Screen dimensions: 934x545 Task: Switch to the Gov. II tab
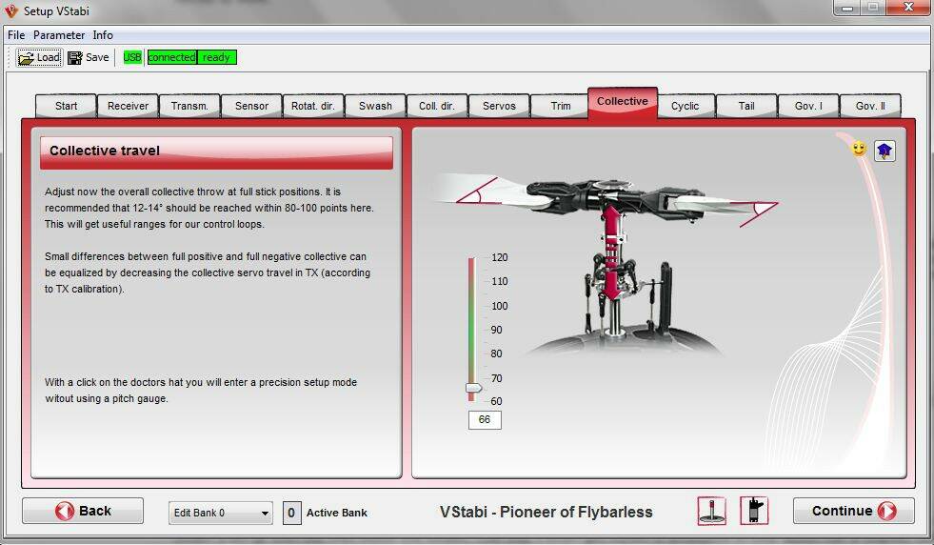click(x=870, y=106)
